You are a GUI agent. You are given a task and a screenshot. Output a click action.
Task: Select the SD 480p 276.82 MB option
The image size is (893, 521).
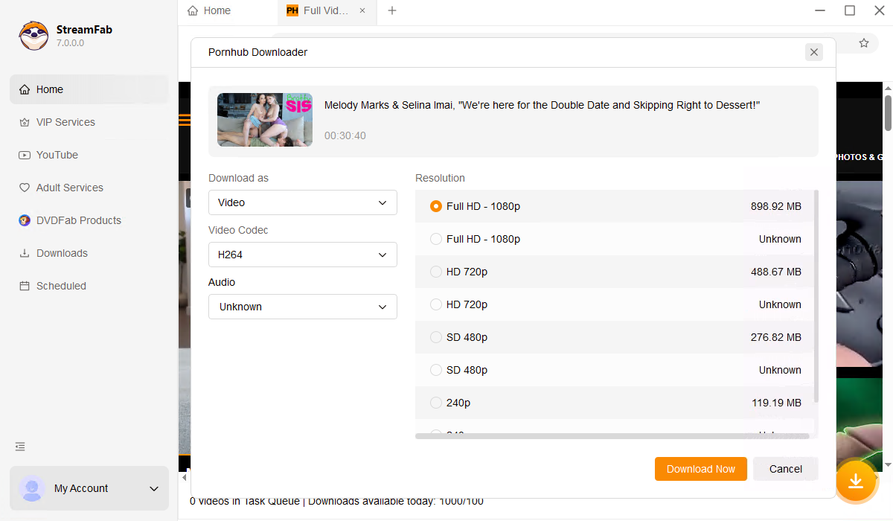(436, 337)
